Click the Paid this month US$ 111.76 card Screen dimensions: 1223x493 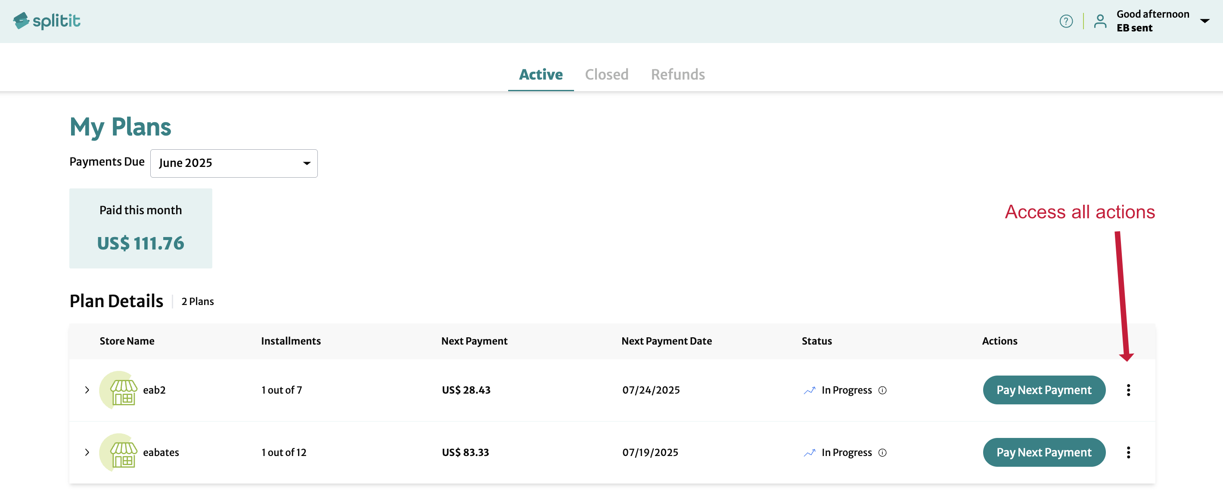pos(140,228)
